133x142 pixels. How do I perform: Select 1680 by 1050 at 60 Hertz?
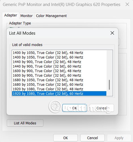click(59, 85)
